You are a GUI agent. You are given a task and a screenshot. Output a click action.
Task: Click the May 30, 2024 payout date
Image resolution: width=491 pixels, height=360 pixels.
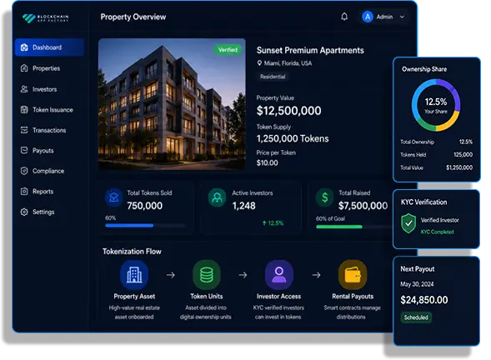click(x=417, y=284)
